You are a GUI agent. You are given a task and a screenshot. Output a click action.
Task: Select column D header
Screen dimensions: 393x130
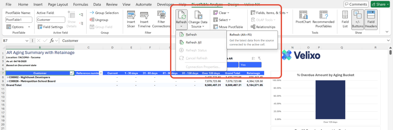[x=112, y=47]
